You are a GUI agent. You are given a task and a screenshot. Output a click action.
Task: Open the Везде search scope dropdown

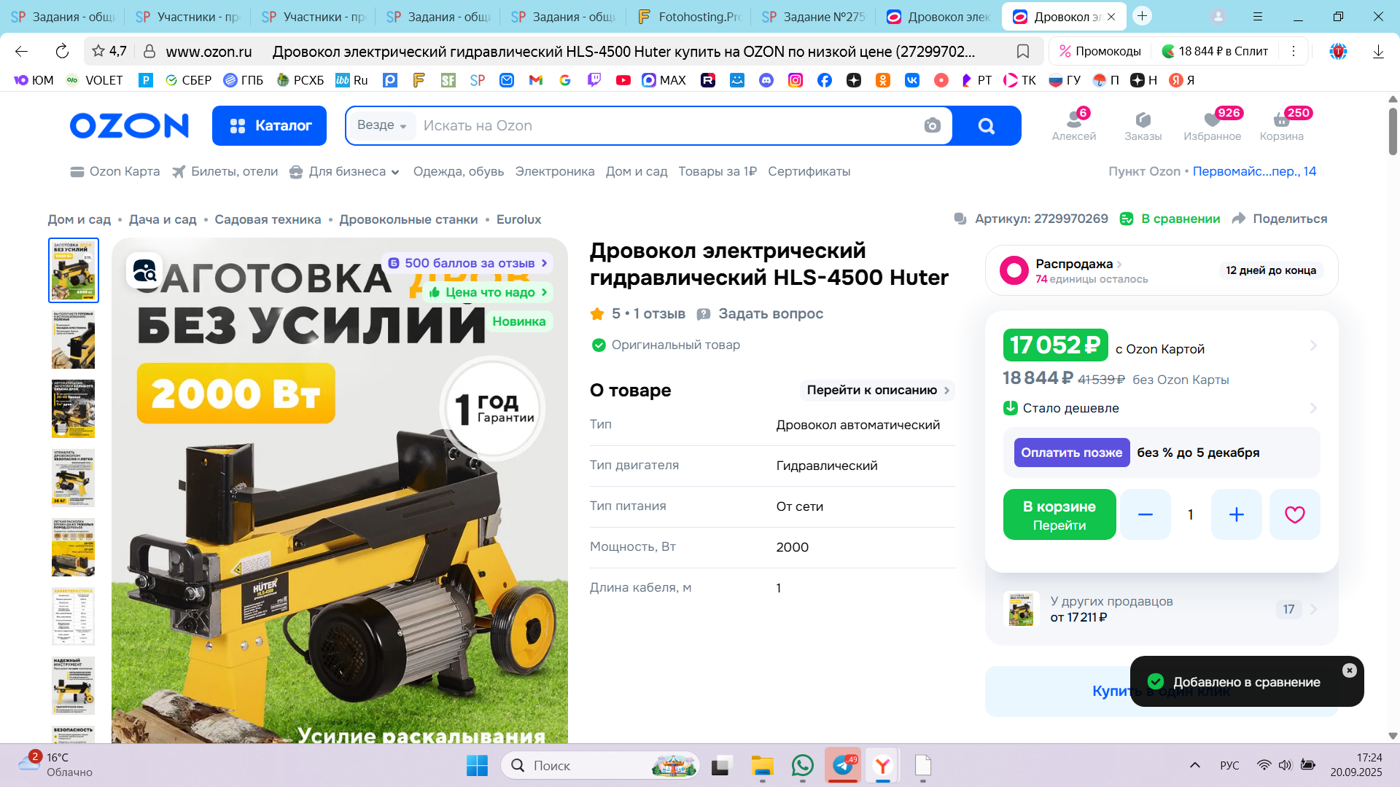(381, 125)
